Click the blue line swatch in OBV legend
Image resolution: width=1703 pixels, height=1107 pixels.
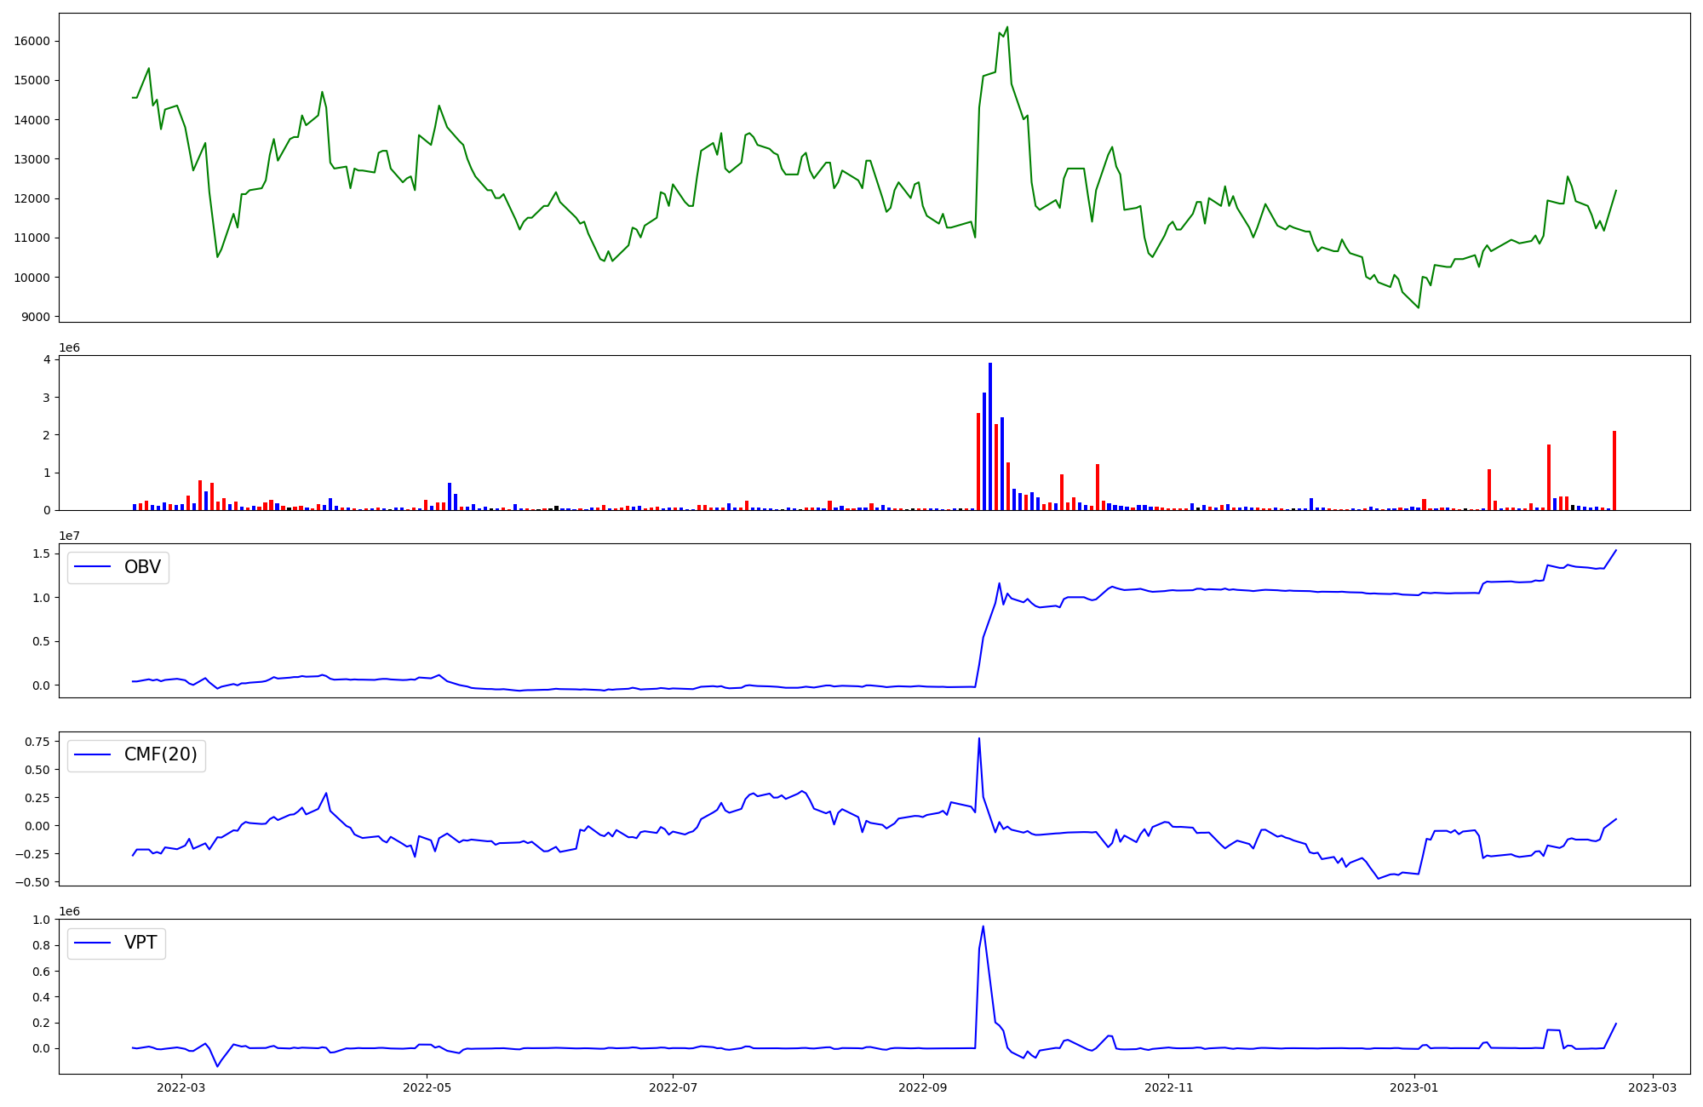click(x=93, y=567)
